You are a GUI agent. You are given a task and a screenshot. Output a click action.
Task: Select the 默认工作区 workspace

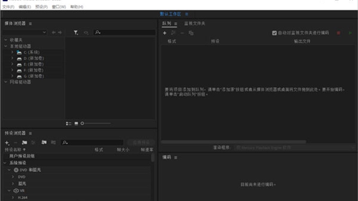tap(170, 14)
